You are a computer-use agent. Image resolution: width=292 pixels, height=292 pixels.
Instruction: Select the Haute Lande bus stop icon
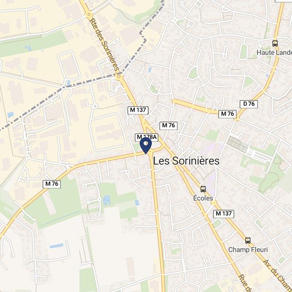(275, 44)
